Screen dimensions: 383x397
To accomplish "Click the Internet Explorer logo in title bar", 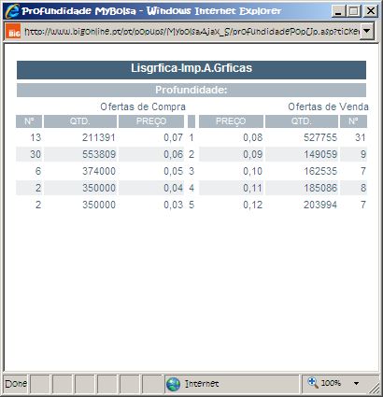I will 12,11.
